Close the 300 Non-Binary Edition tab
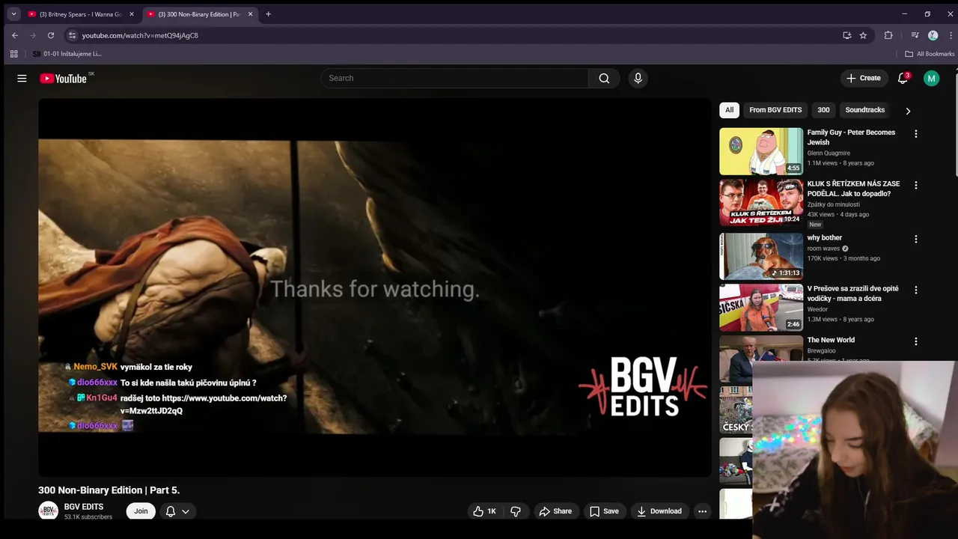The image size is (958, 539). click(x=250, y=14)
